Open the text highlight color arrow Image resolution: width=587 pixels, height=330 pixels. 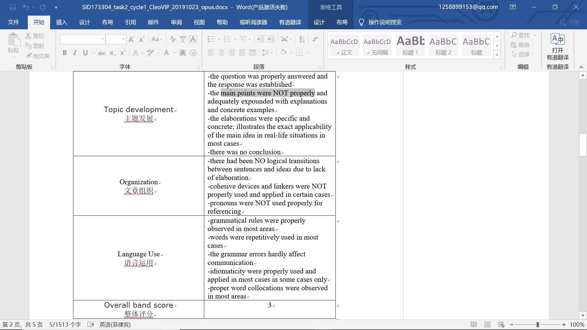(x=158, y=53)
